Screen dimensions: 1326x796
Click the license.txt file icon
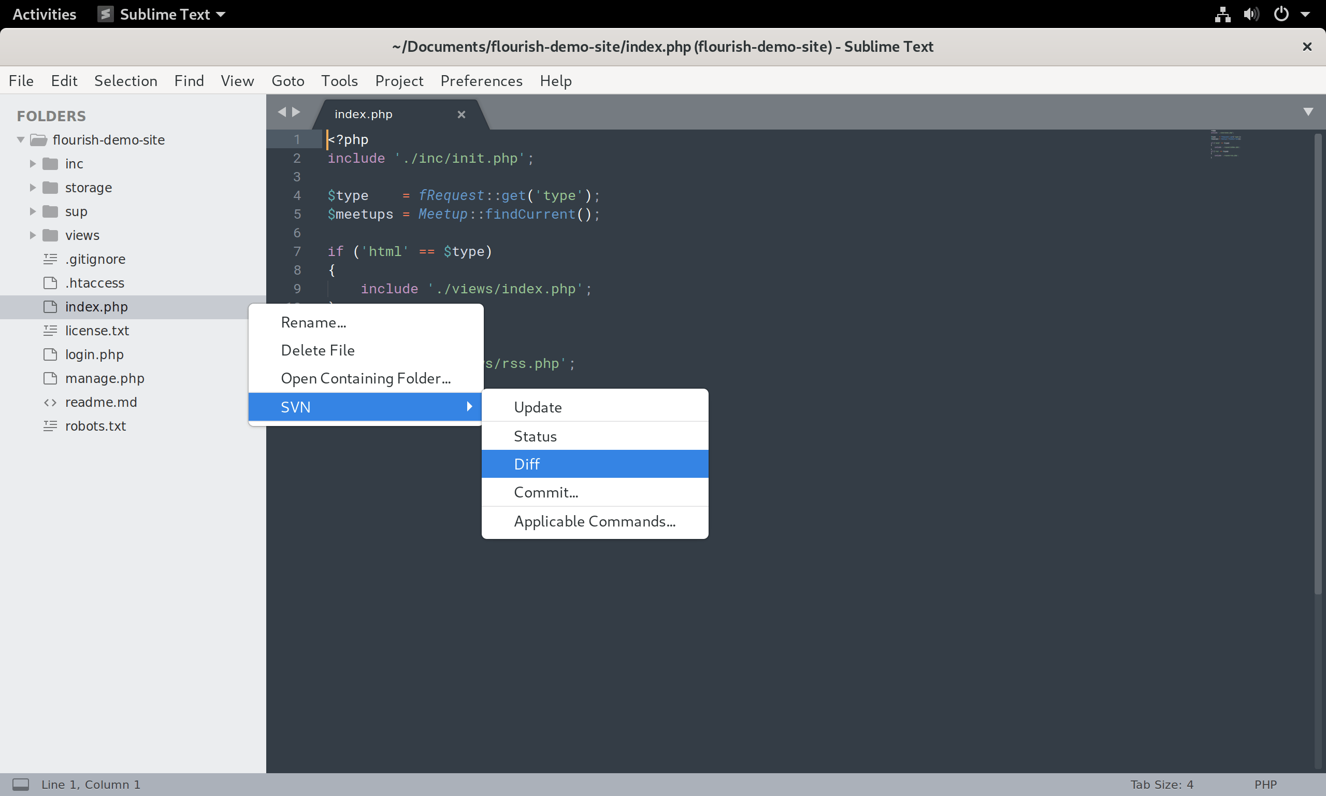tap(50, 331)
